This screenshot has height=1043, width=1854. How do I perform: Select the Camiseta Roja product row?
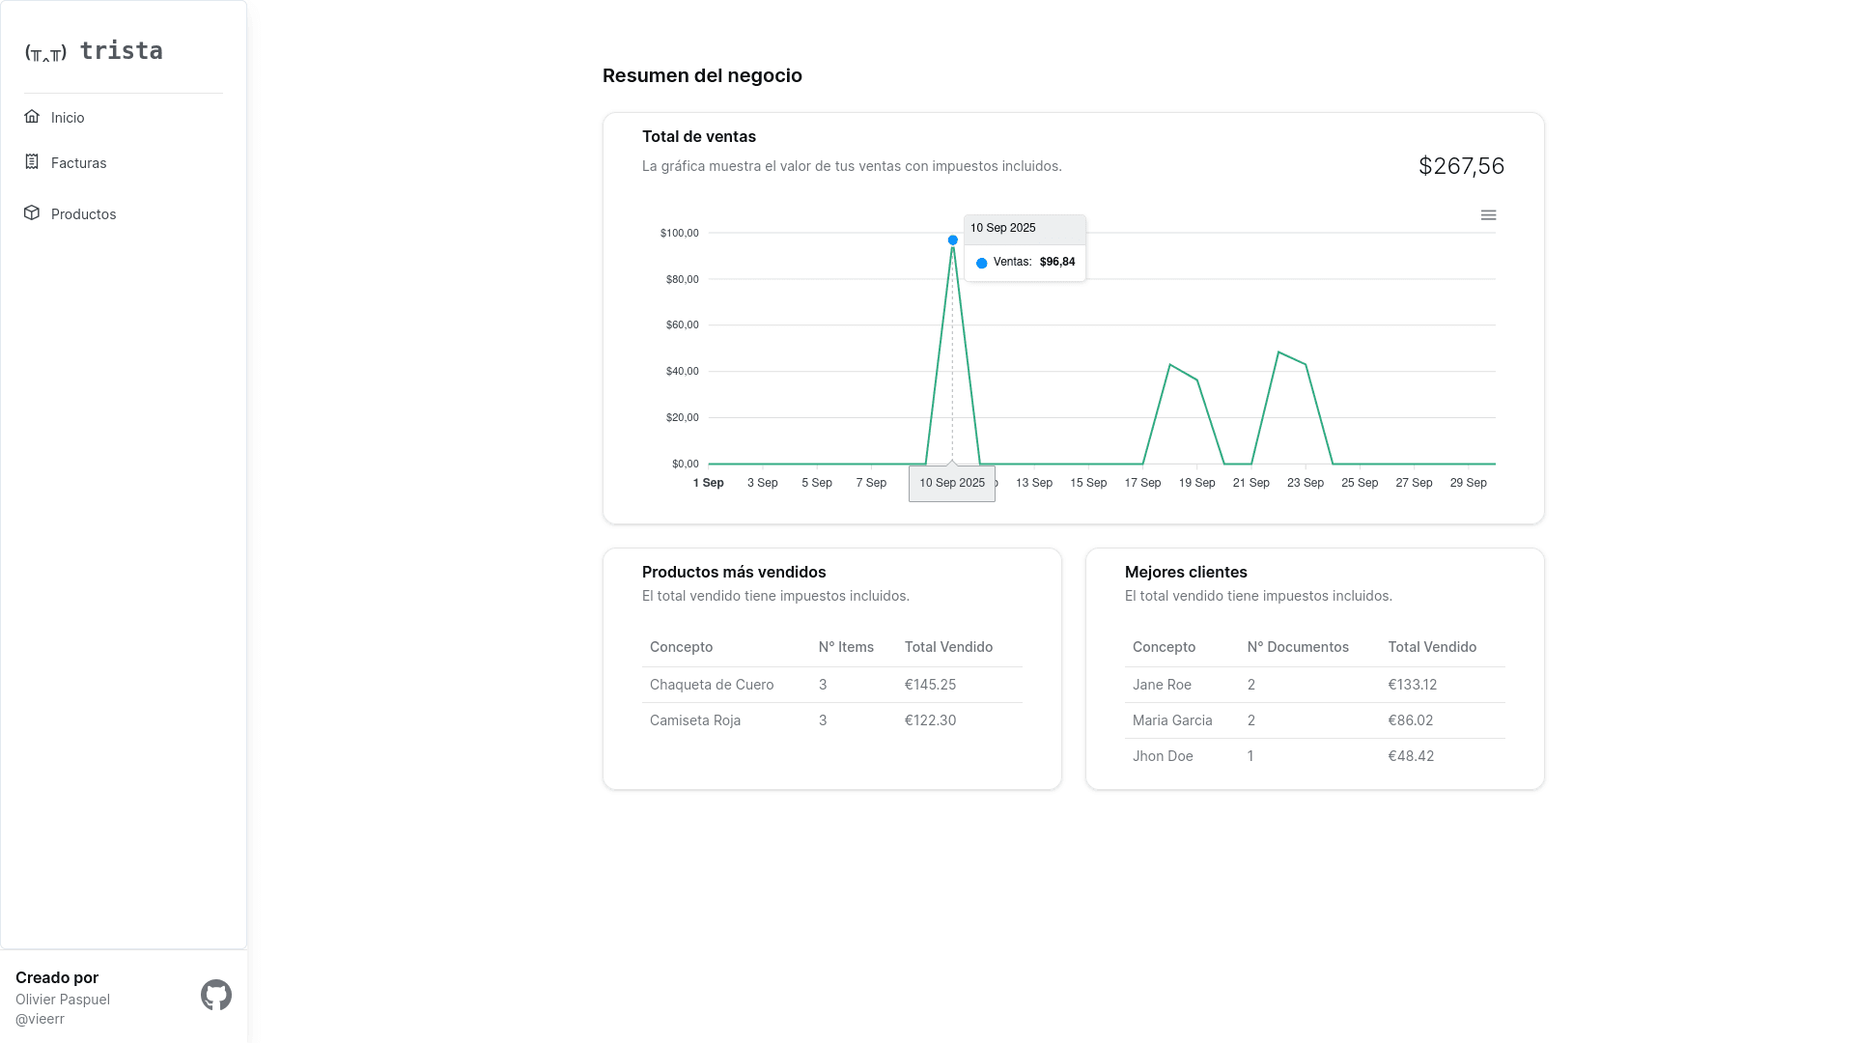click(695, 720)
